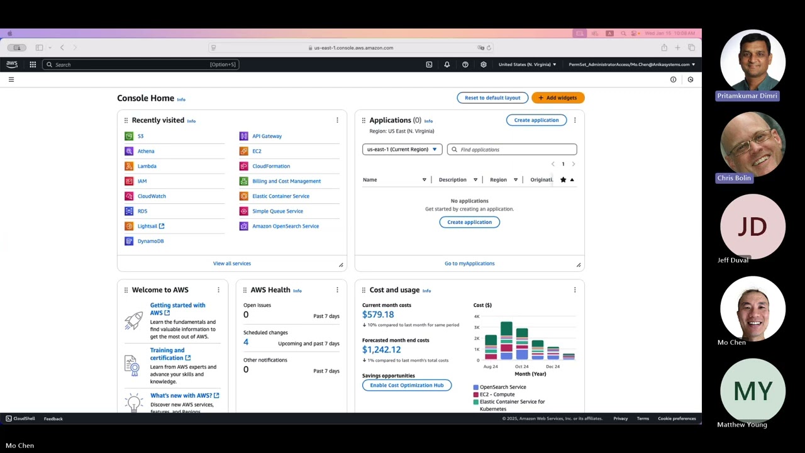805x453 pixels.
Task: Open the Privacy footer link
Action: [621, 418]
